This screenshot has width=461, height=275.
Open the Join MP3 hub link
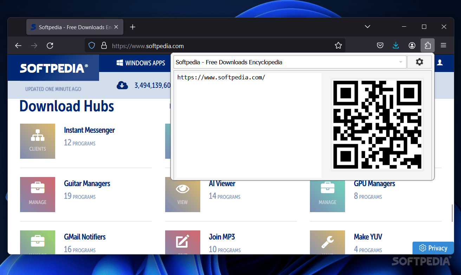coord(222,237)
